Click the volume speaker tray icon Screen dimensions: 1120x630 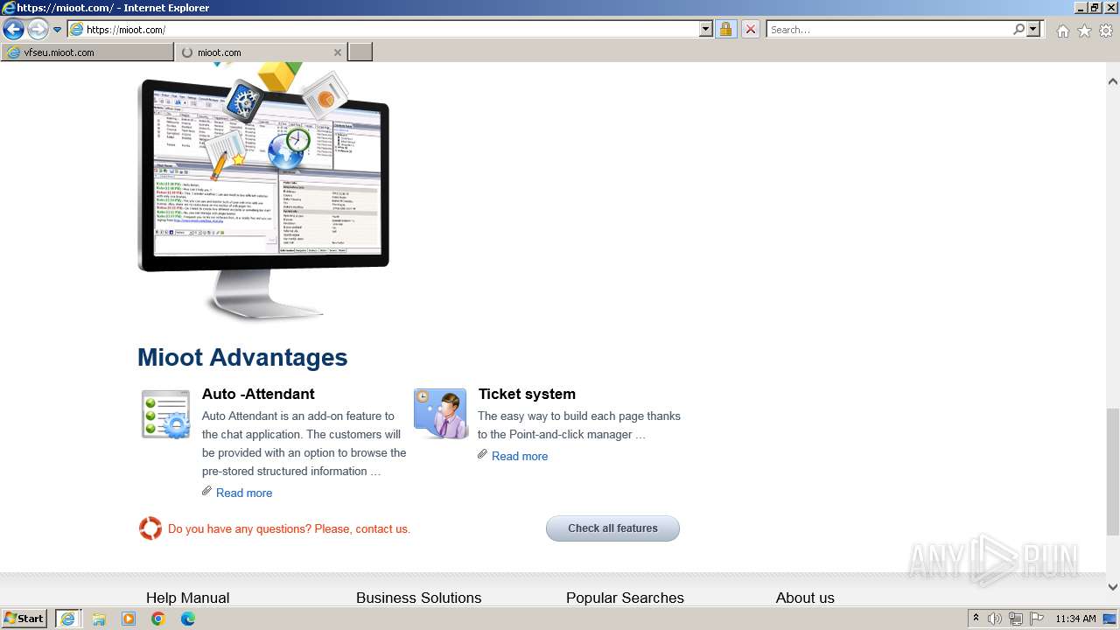(x=995, y=619)
